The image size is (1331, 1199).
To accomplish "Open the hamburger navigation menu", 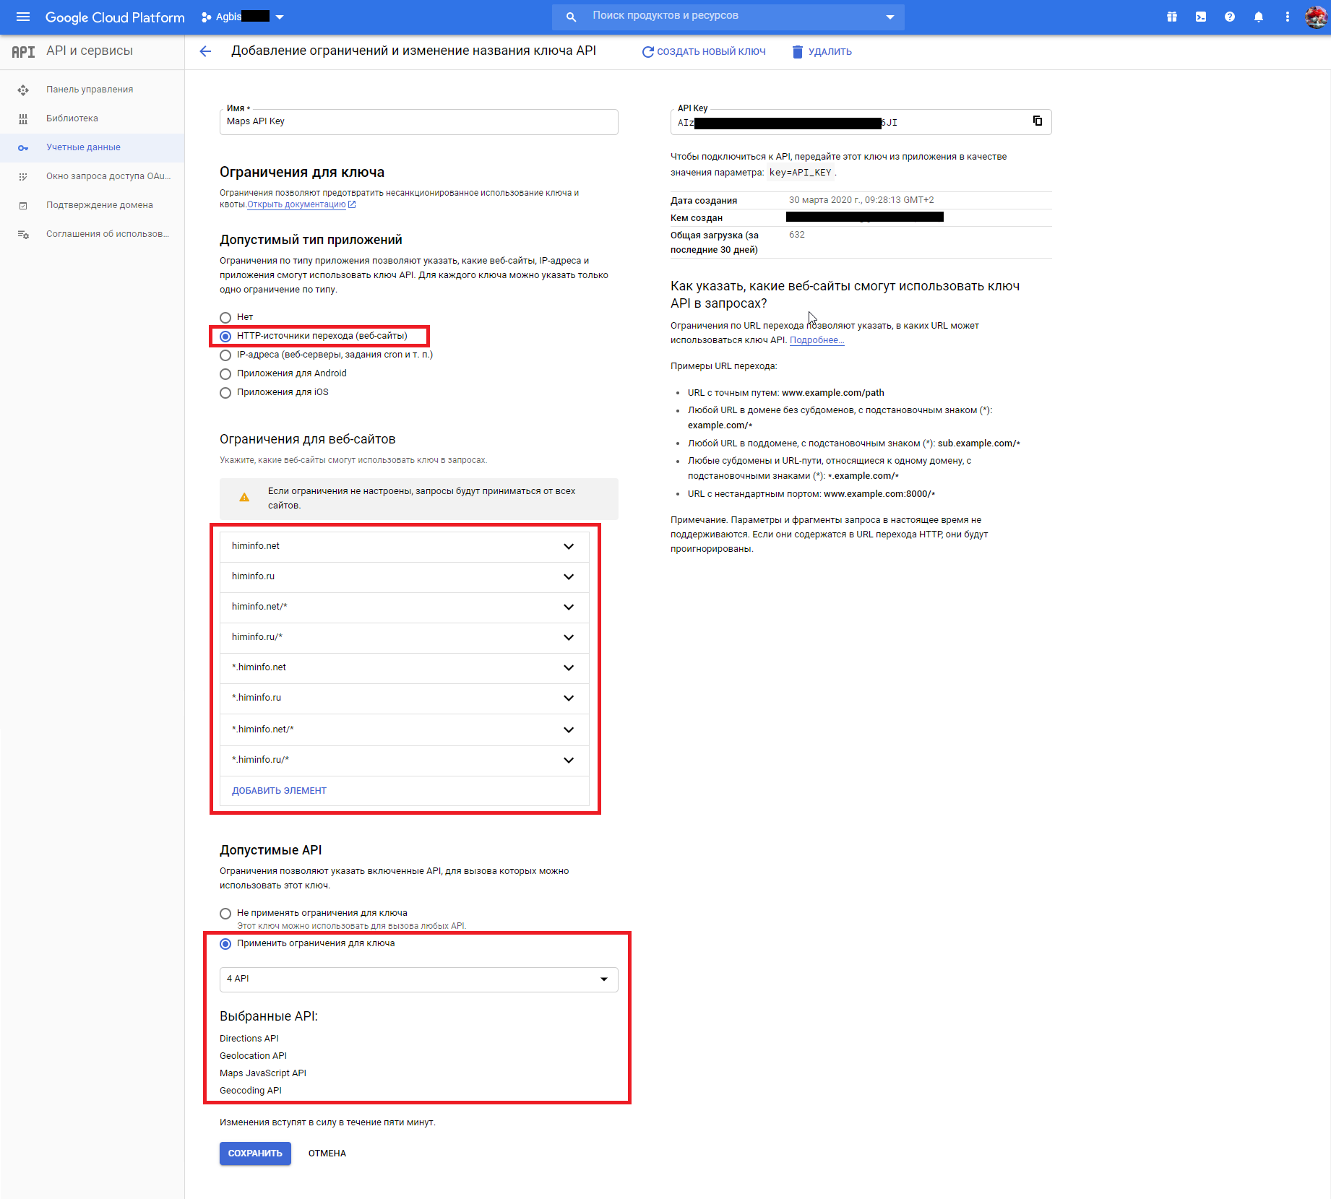I will click(x=23, y=17).
